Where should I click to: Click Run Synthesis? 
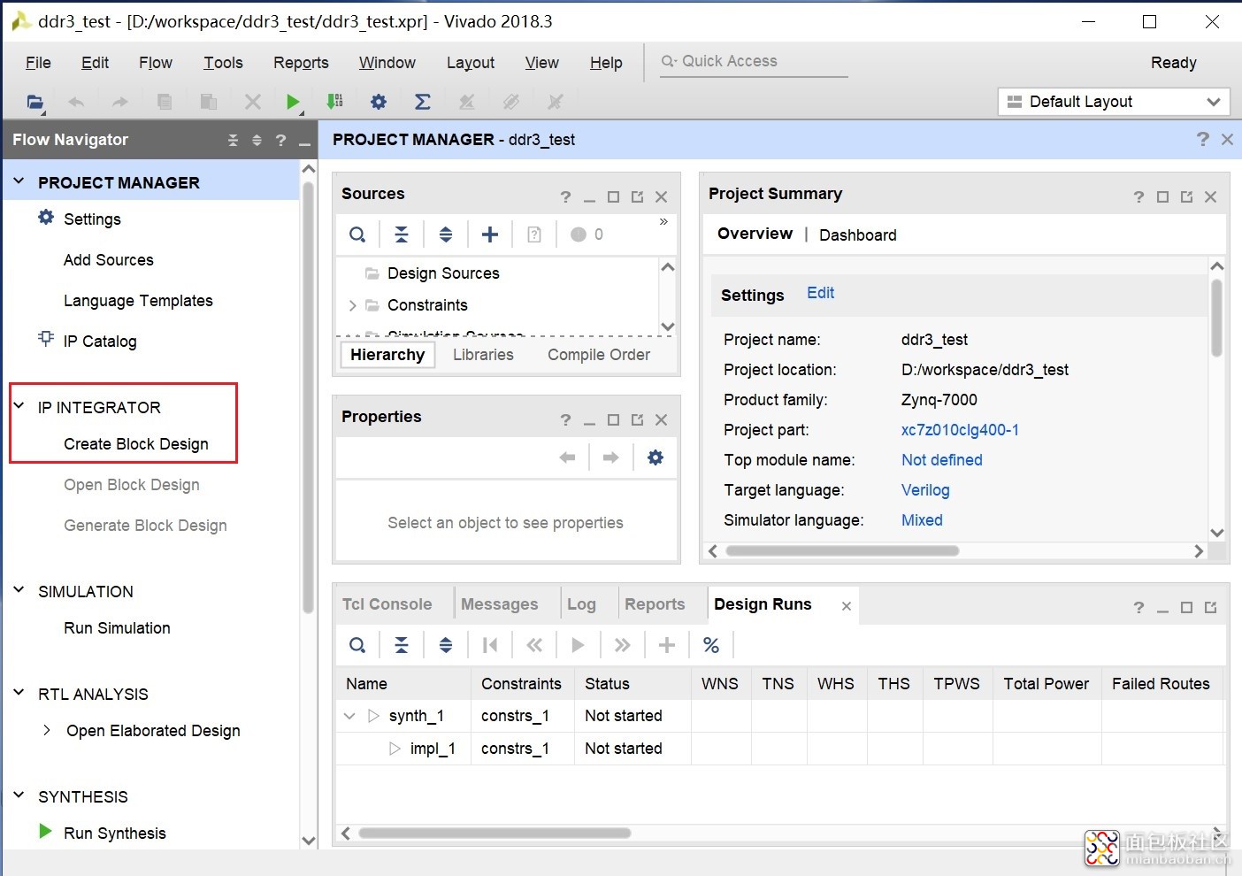115,834
